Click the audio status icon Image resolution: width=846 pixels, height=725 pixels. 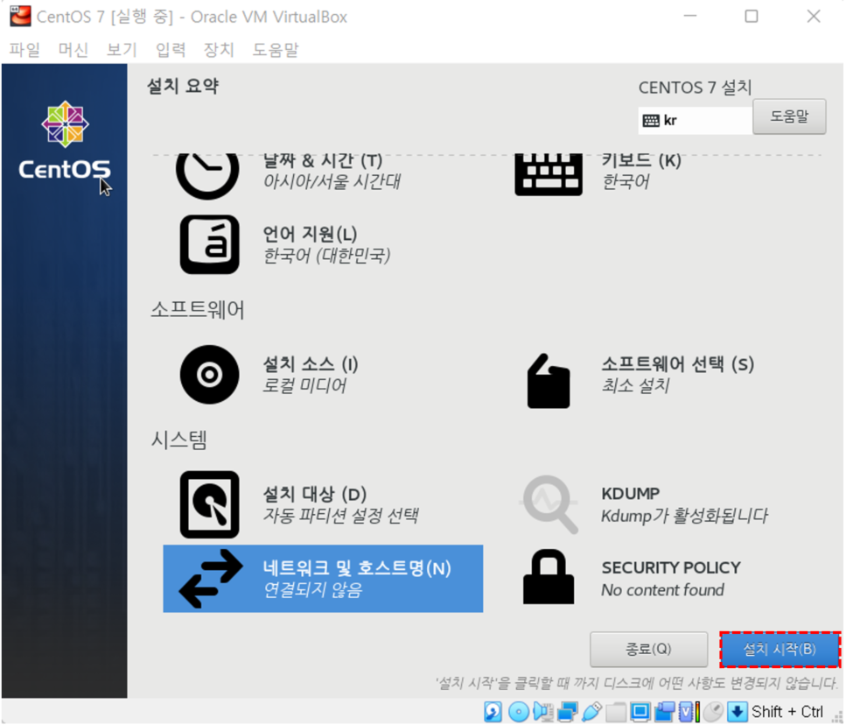(x=543, y=712)
